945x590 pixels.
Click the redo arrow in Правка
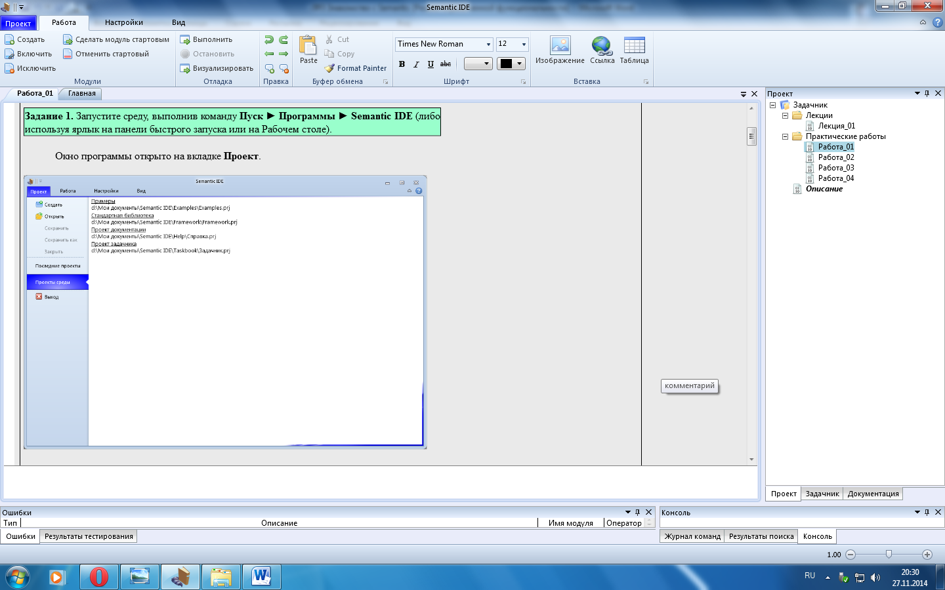[x=283, y=40]
